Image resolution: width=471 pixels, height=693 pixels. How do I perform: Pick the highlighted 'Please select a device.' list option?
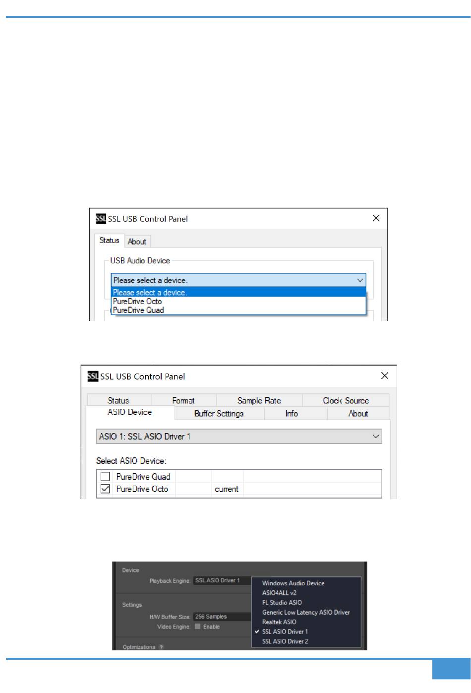[x=238, y=293]
